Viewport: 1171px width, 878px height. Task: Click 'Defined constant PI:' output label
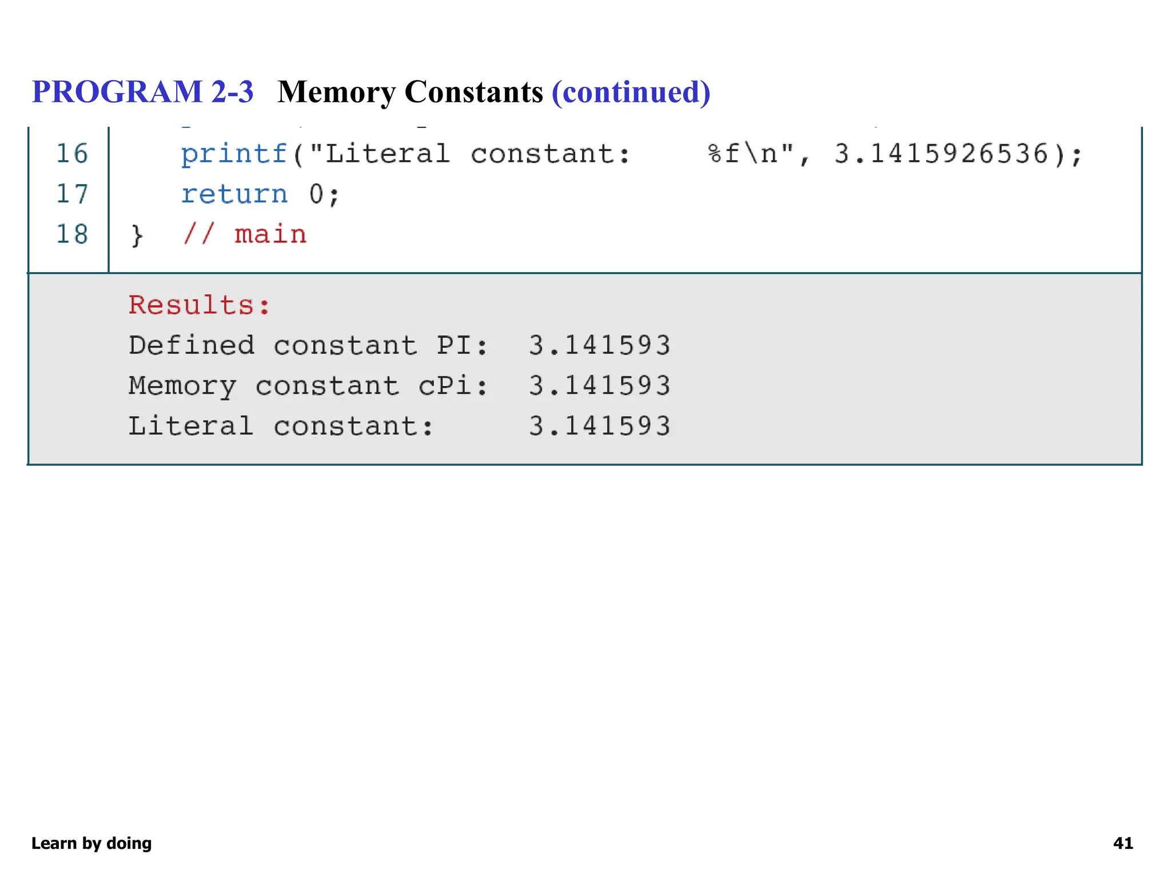(308, 345)
